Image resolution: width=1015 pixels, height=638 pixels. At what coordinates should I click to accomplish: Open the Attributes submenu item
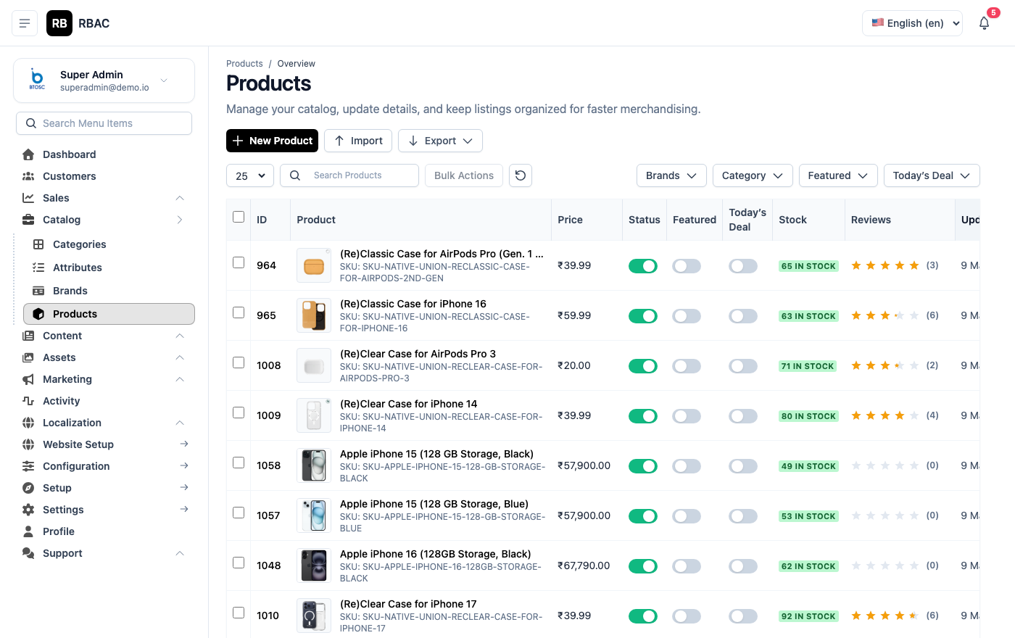point(109,268)
